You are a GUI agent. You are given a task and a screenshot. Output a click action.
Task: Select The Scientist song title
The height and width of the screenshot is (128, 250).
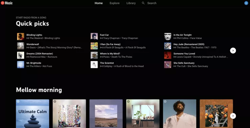[107, 63]
